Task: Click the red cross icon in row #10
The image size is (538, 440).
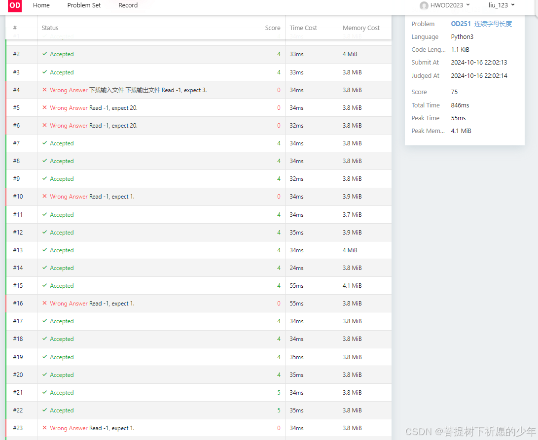Action: click(44, 196)
